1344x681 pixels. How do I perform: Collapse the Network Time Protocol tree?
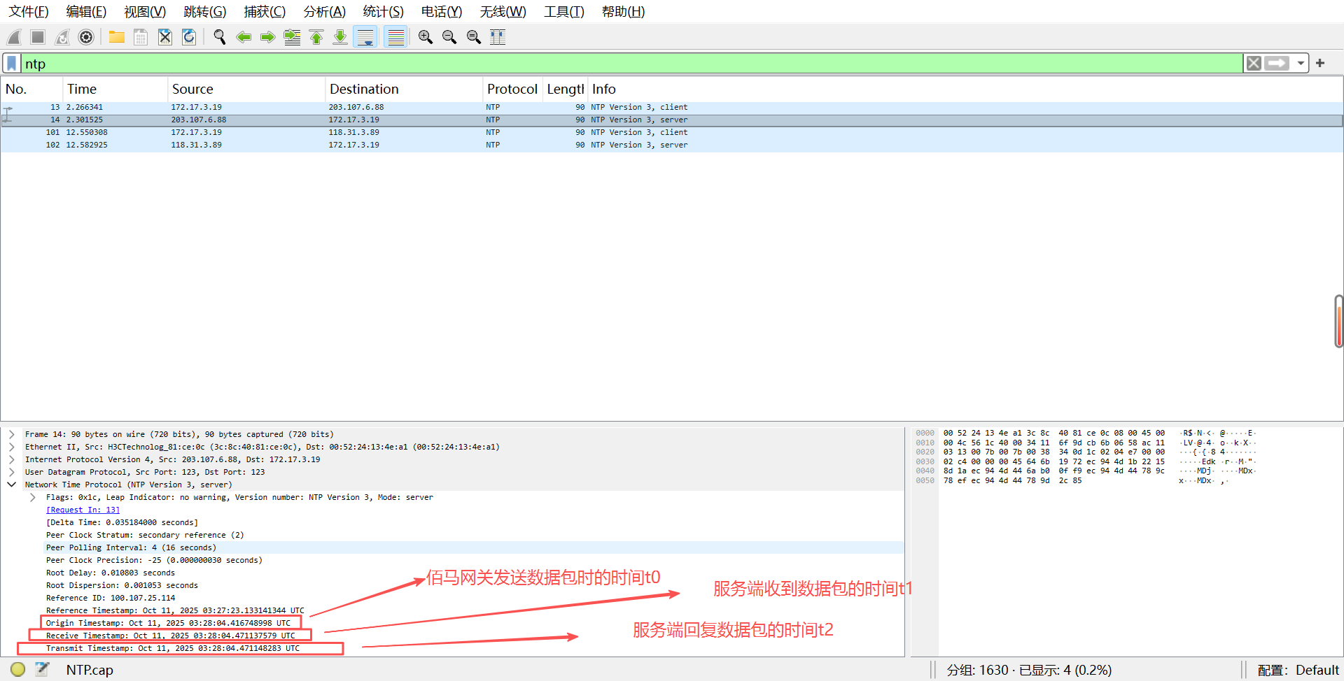tap(12, 485)
